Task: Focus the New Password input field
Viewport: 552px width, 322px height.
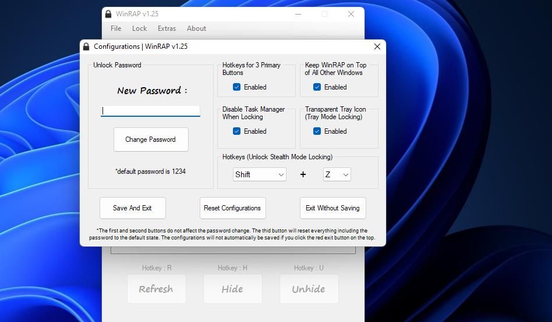Action: (x=150, y=110)
